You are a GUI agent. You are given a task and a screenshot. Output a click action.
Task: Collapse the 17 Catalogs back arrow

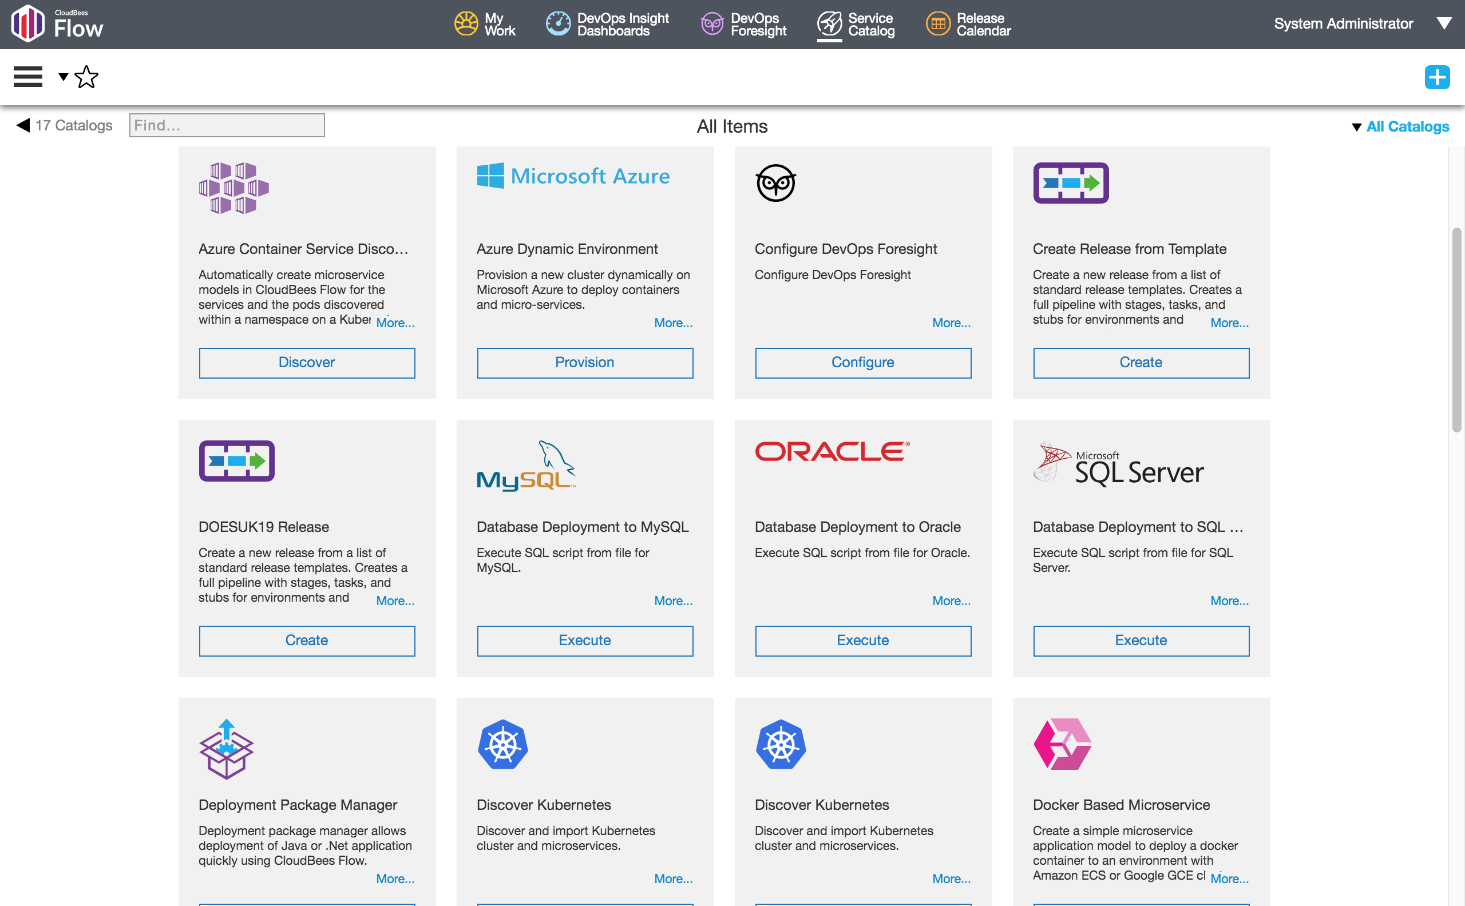23,125
